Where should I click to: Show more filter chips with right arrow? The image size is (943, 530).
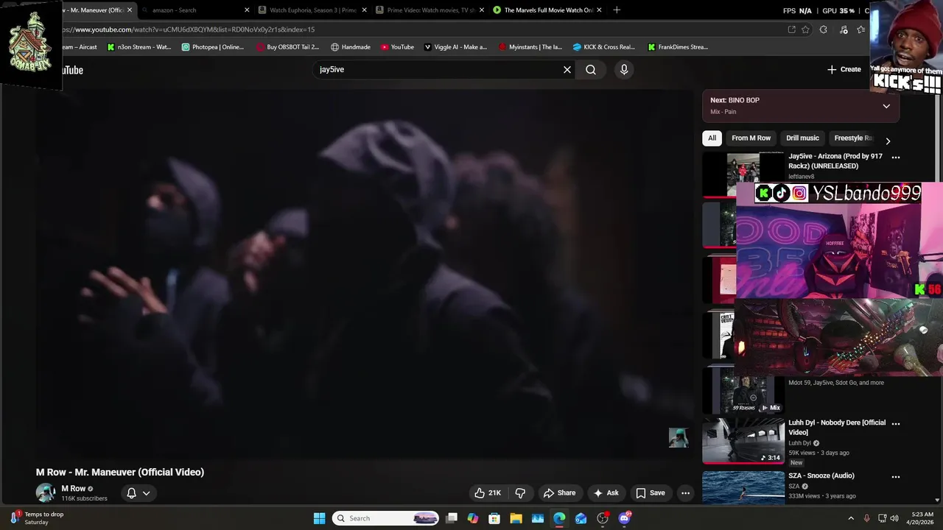coord(888,141)
